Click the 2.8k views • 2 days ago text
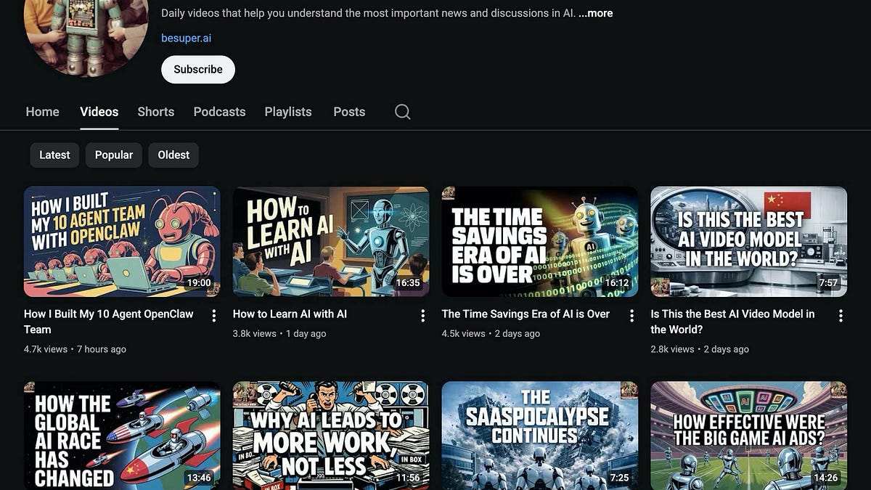 [x=700, y=349]
